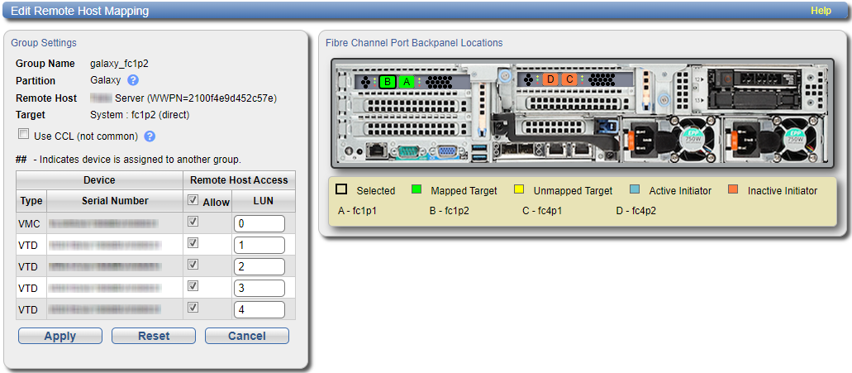Select green port A on backpanel

[406, 81]
